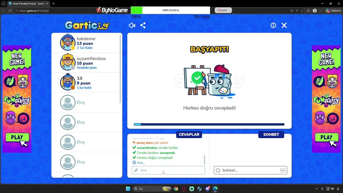Switch to the SOHBET tab
The height and width of the screenshot is (193, 343).
click(271, 135)
